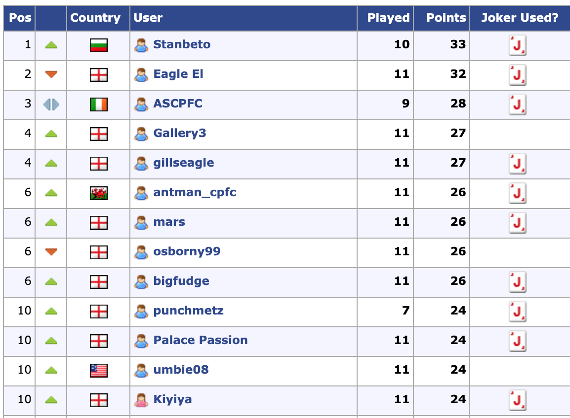
Task: Sort table by the Points column header
Action: [446, 18]
